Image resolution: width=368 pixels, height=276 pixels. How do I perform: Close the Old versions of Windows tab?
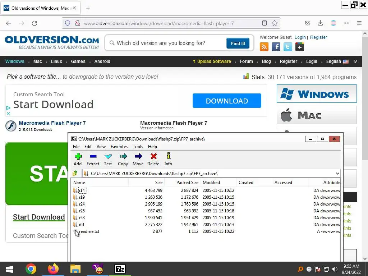click(74, 8)
